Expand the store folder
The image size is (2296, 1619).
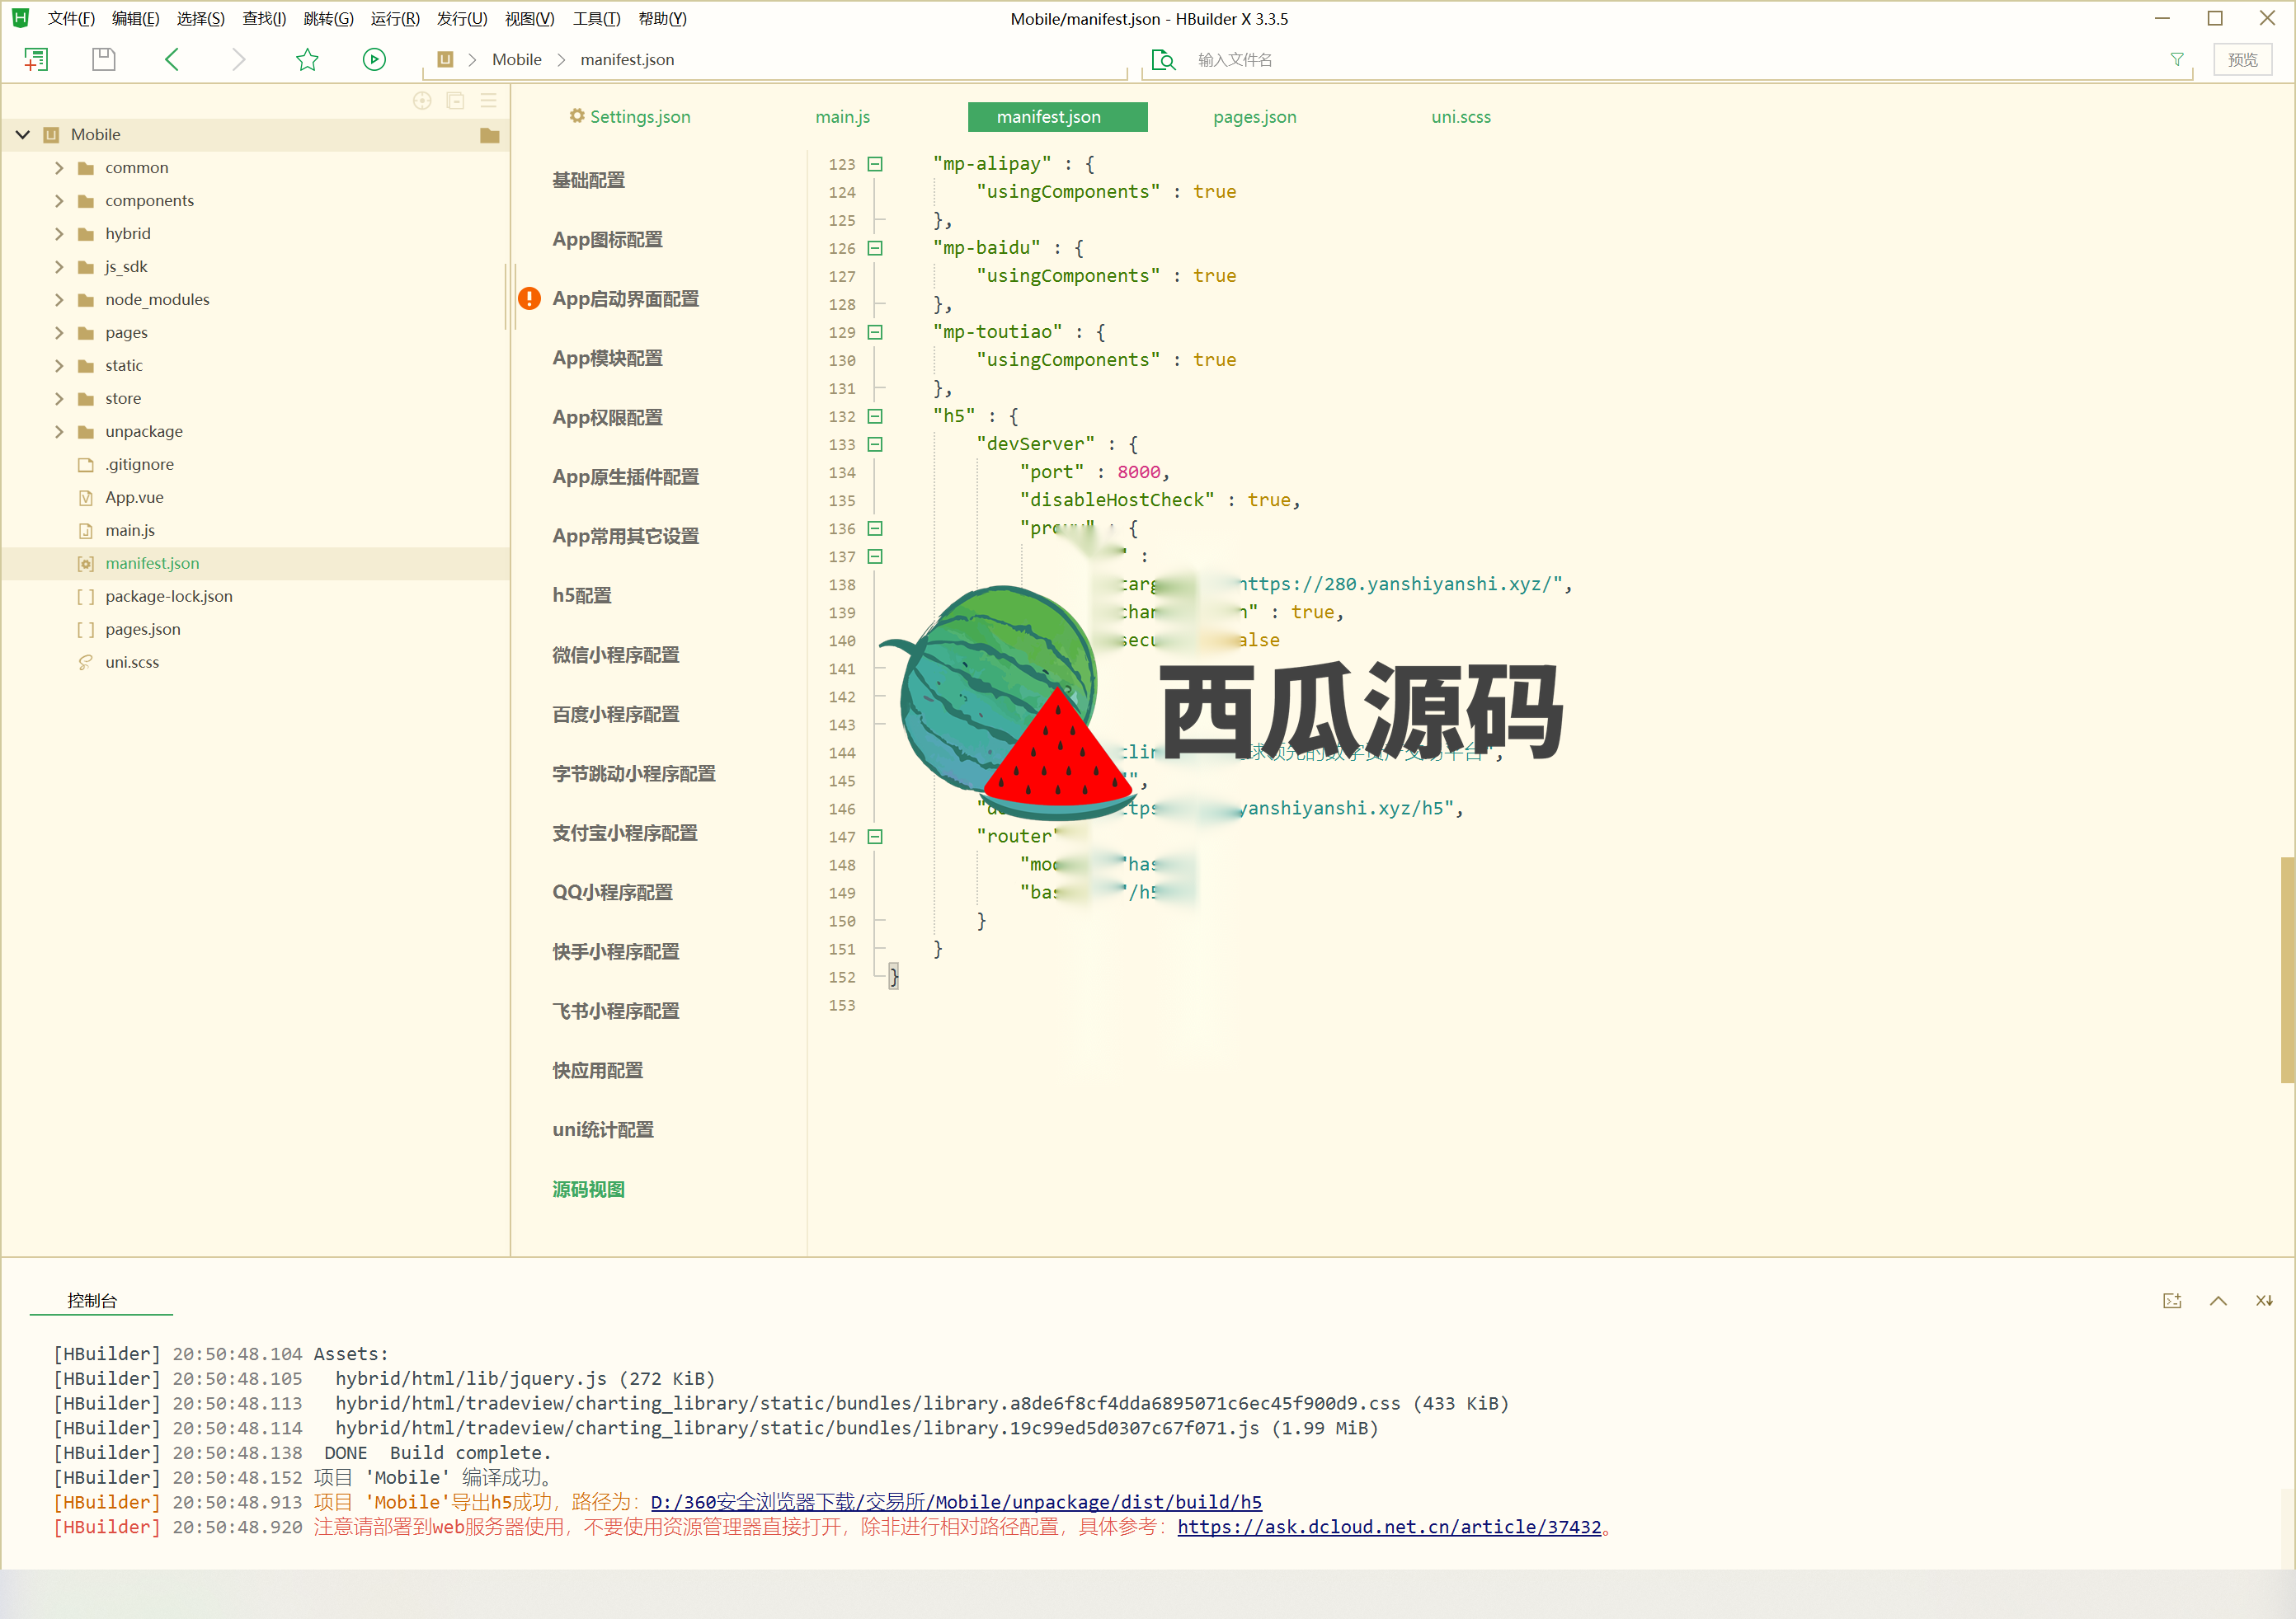click(59, 399)
